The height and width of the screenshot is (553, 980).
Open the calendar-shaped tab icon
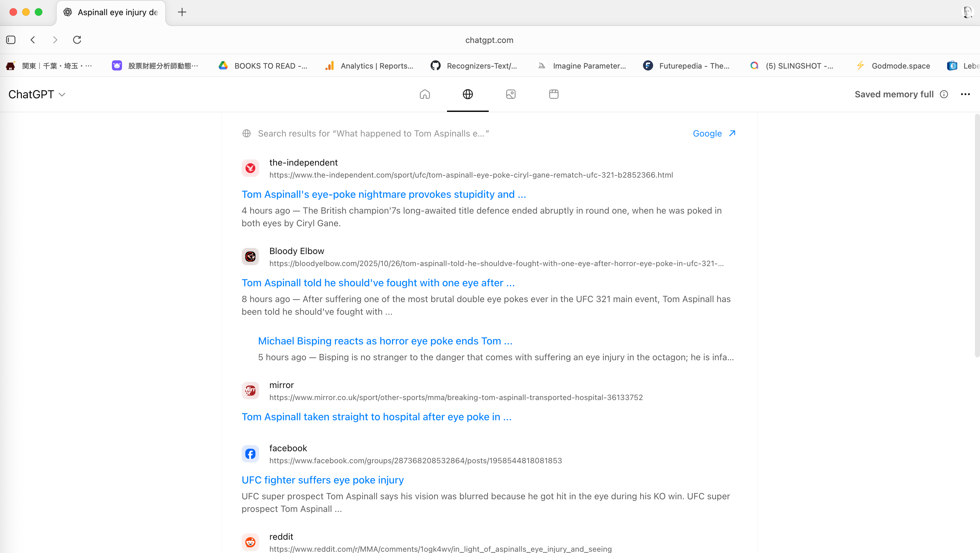click(x=554, y=94)
